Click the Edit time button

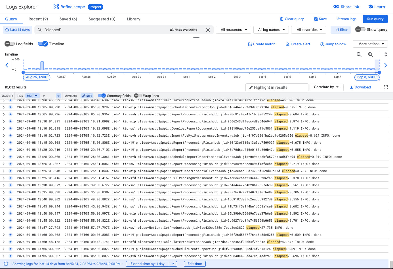(x=195, y=264)
